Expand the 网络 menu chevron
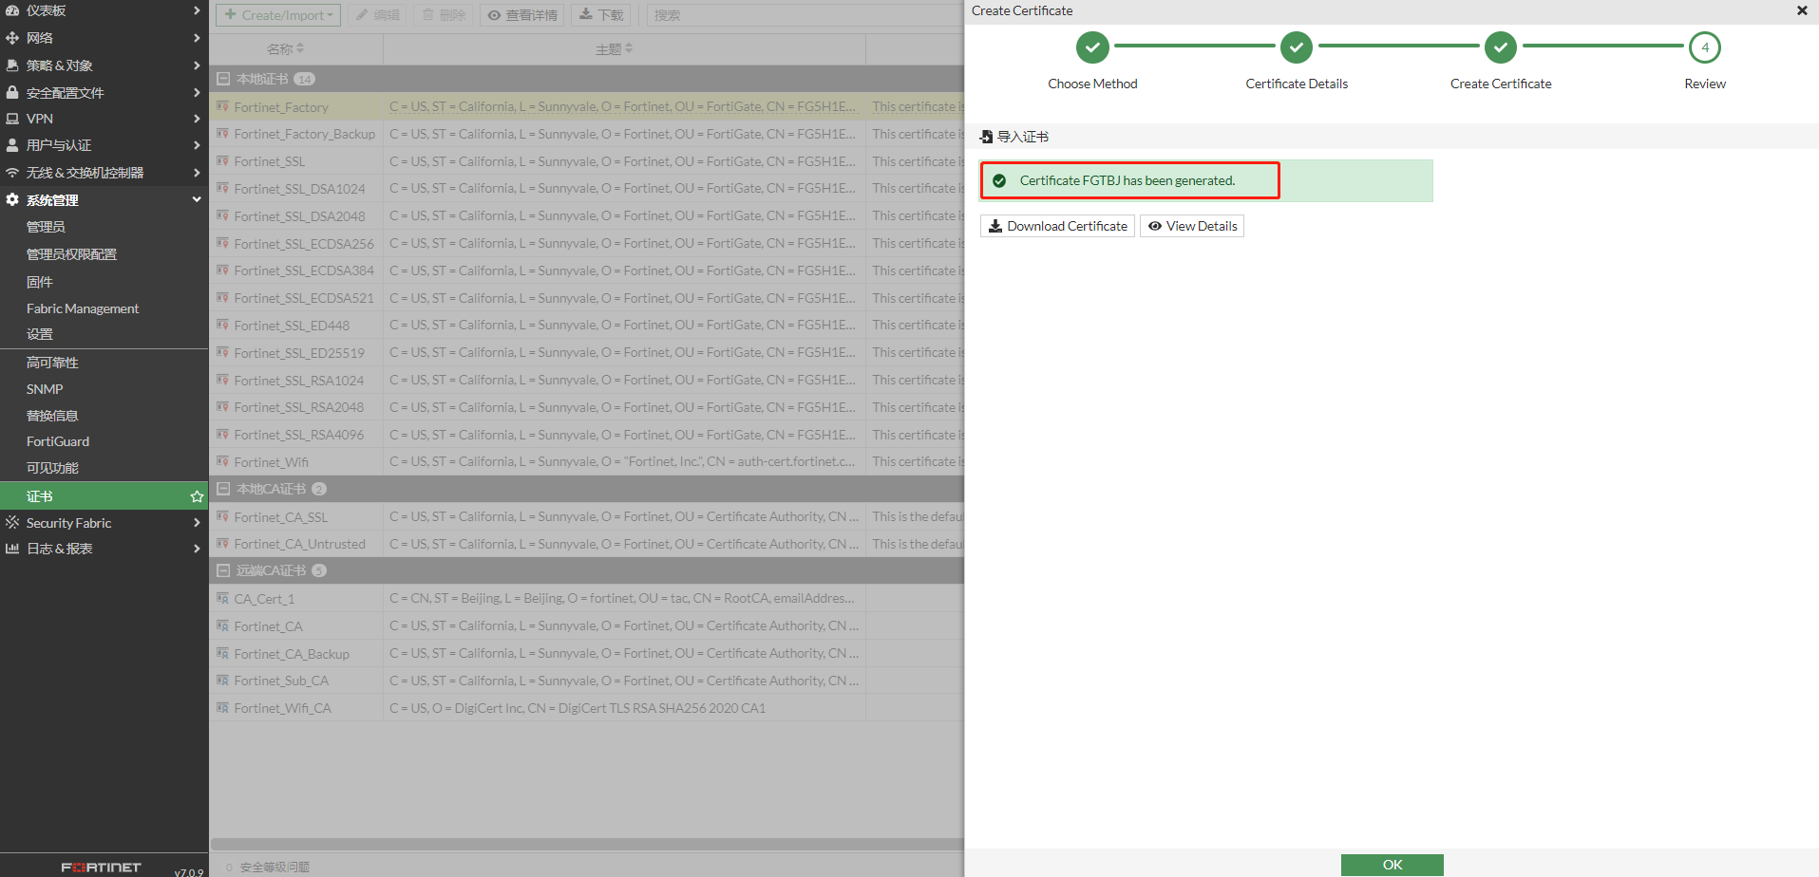 [197, 38]
